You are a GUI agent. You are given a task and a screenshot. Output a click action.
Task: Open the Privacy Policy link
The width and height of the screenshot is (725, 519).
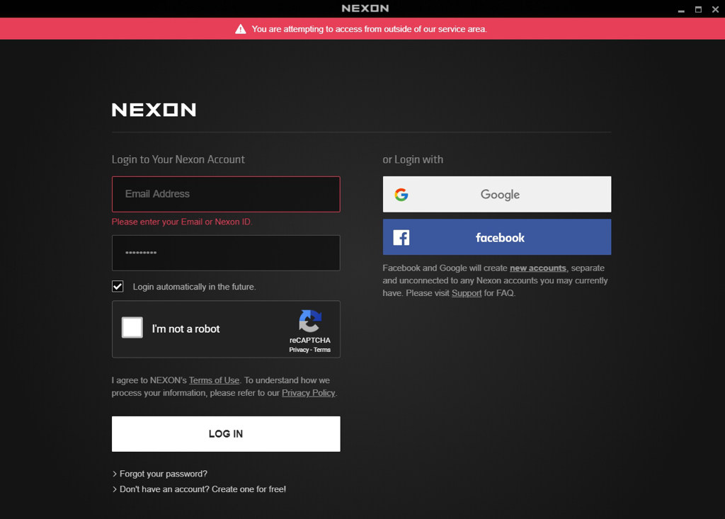(309, 393)
